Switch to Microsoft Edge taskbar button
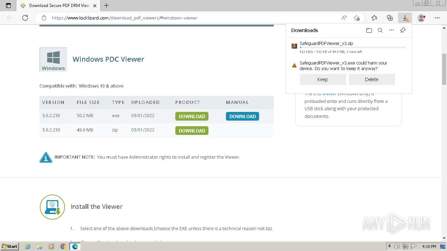 (75, 246)
